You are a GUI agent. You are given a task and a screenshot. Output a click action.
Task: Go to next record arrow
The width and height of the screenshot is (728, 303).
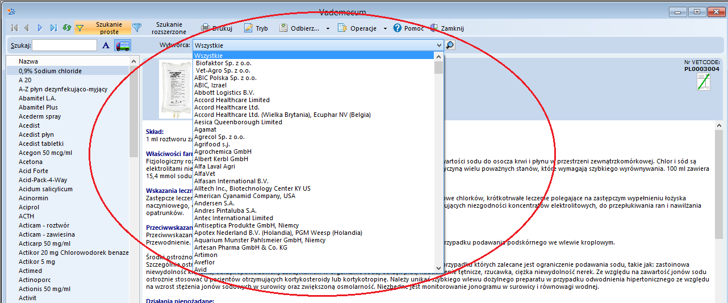(x=40, y=28)
